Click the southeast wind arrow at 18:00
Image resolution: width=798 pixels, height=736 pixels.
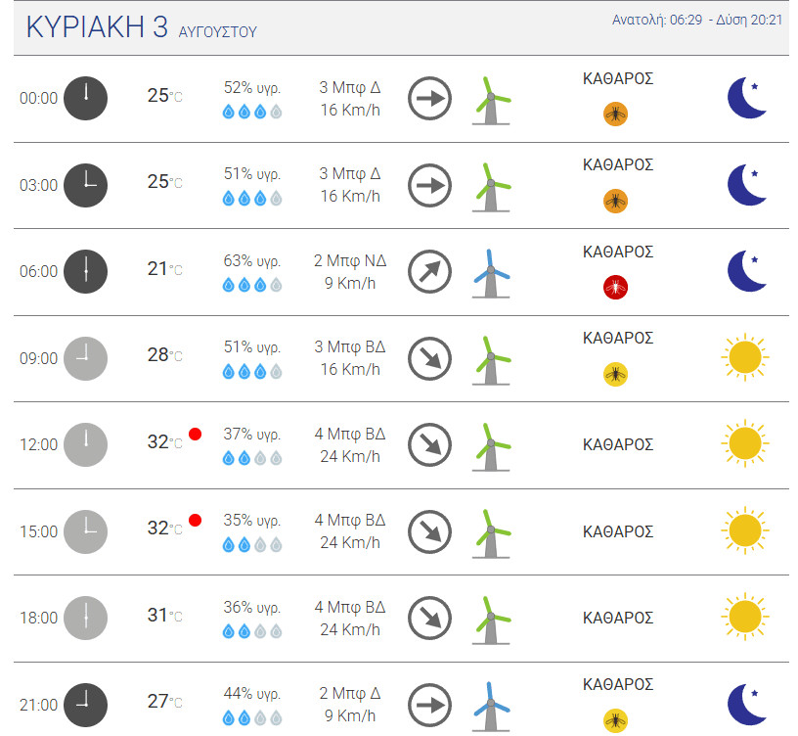pyautogui.click(x=429, y=618)
